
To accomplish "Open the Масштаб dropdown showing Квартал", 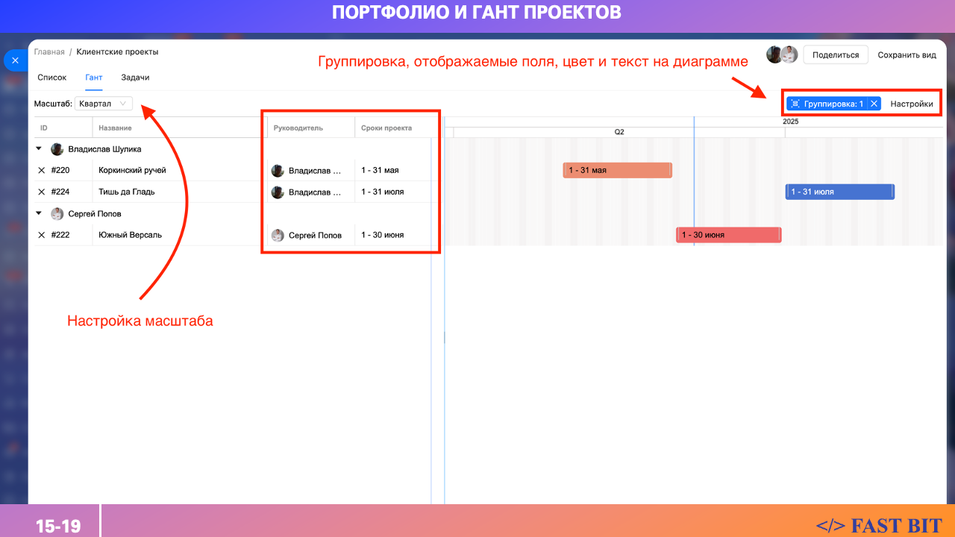I will click(104, 104).
